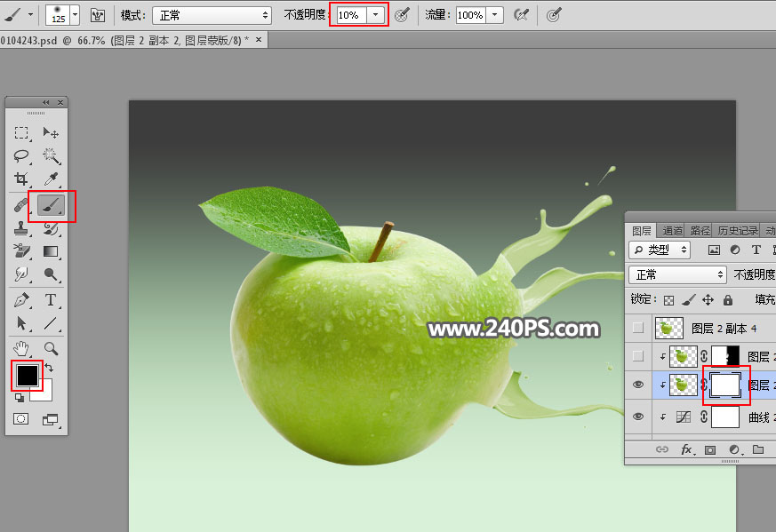Change the screen mode
Viewport: 776px width, 532px height.
pos(50,420)
